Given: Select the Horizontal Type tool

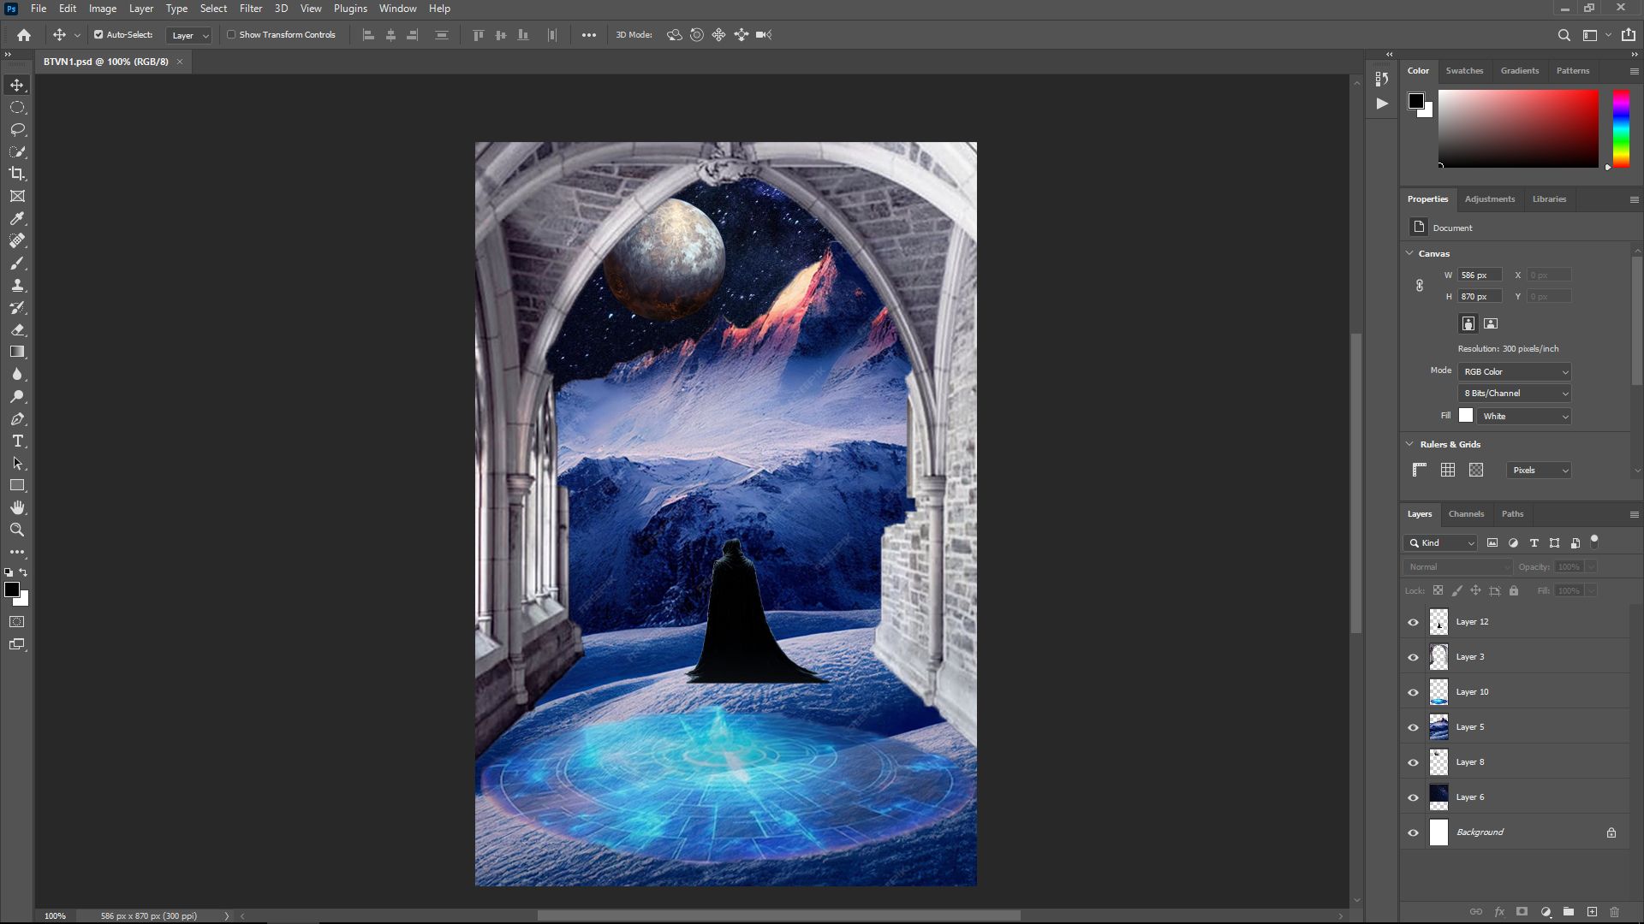Looking at the screenshot, I should [x=17, y=441].
